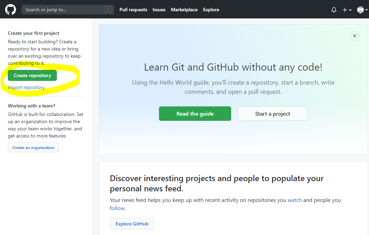The width and height of the screenshot is (369, 235).
Task: Click the GitHub Octocat logo
Action: click(x=11, y=10)
